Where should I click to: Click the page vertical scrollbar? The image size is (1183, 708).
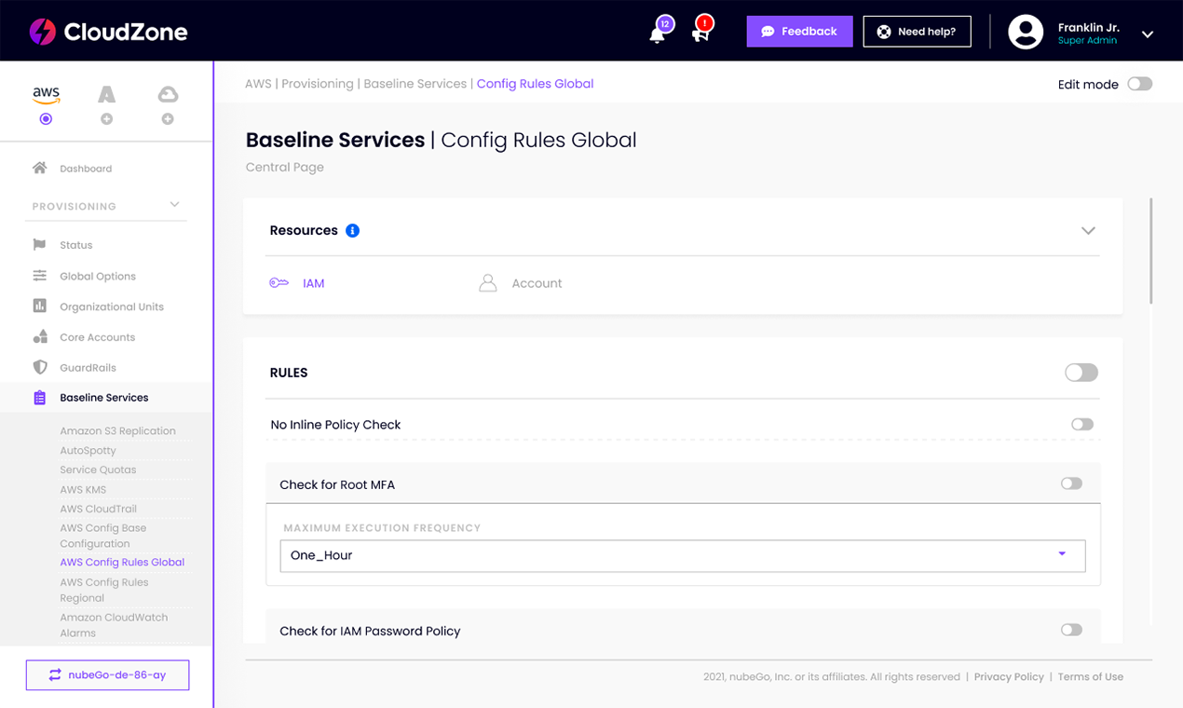pyautogui.click(x=1151, y=251)
